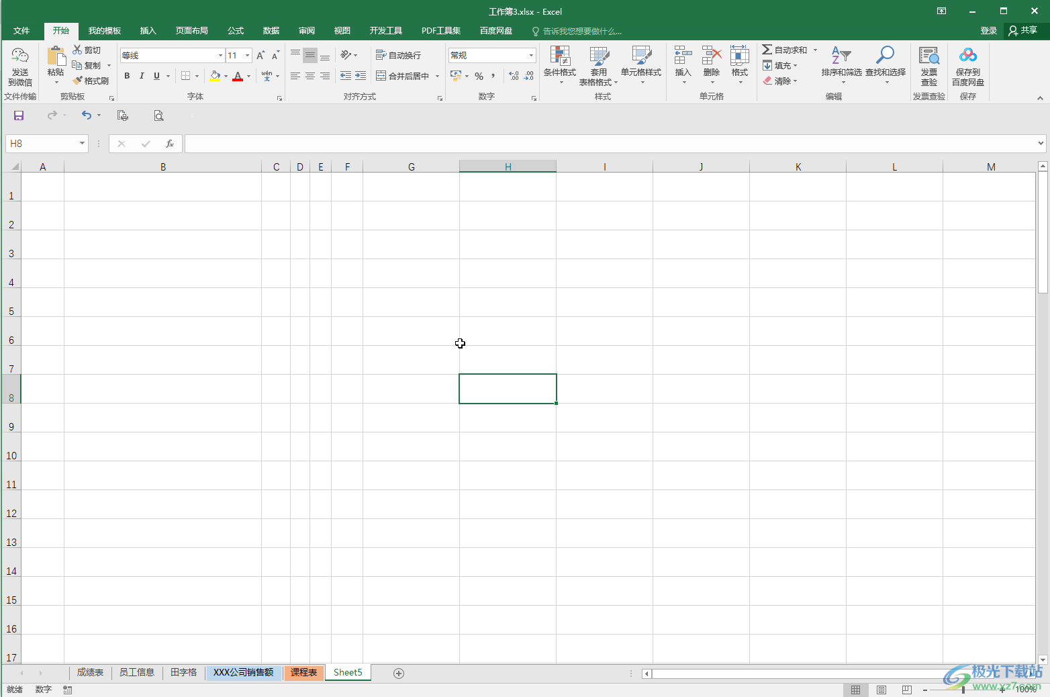This screenshot has width=1050, height=697.
Task: Click the save icon in quick toolbar
Action: point(19,115)
